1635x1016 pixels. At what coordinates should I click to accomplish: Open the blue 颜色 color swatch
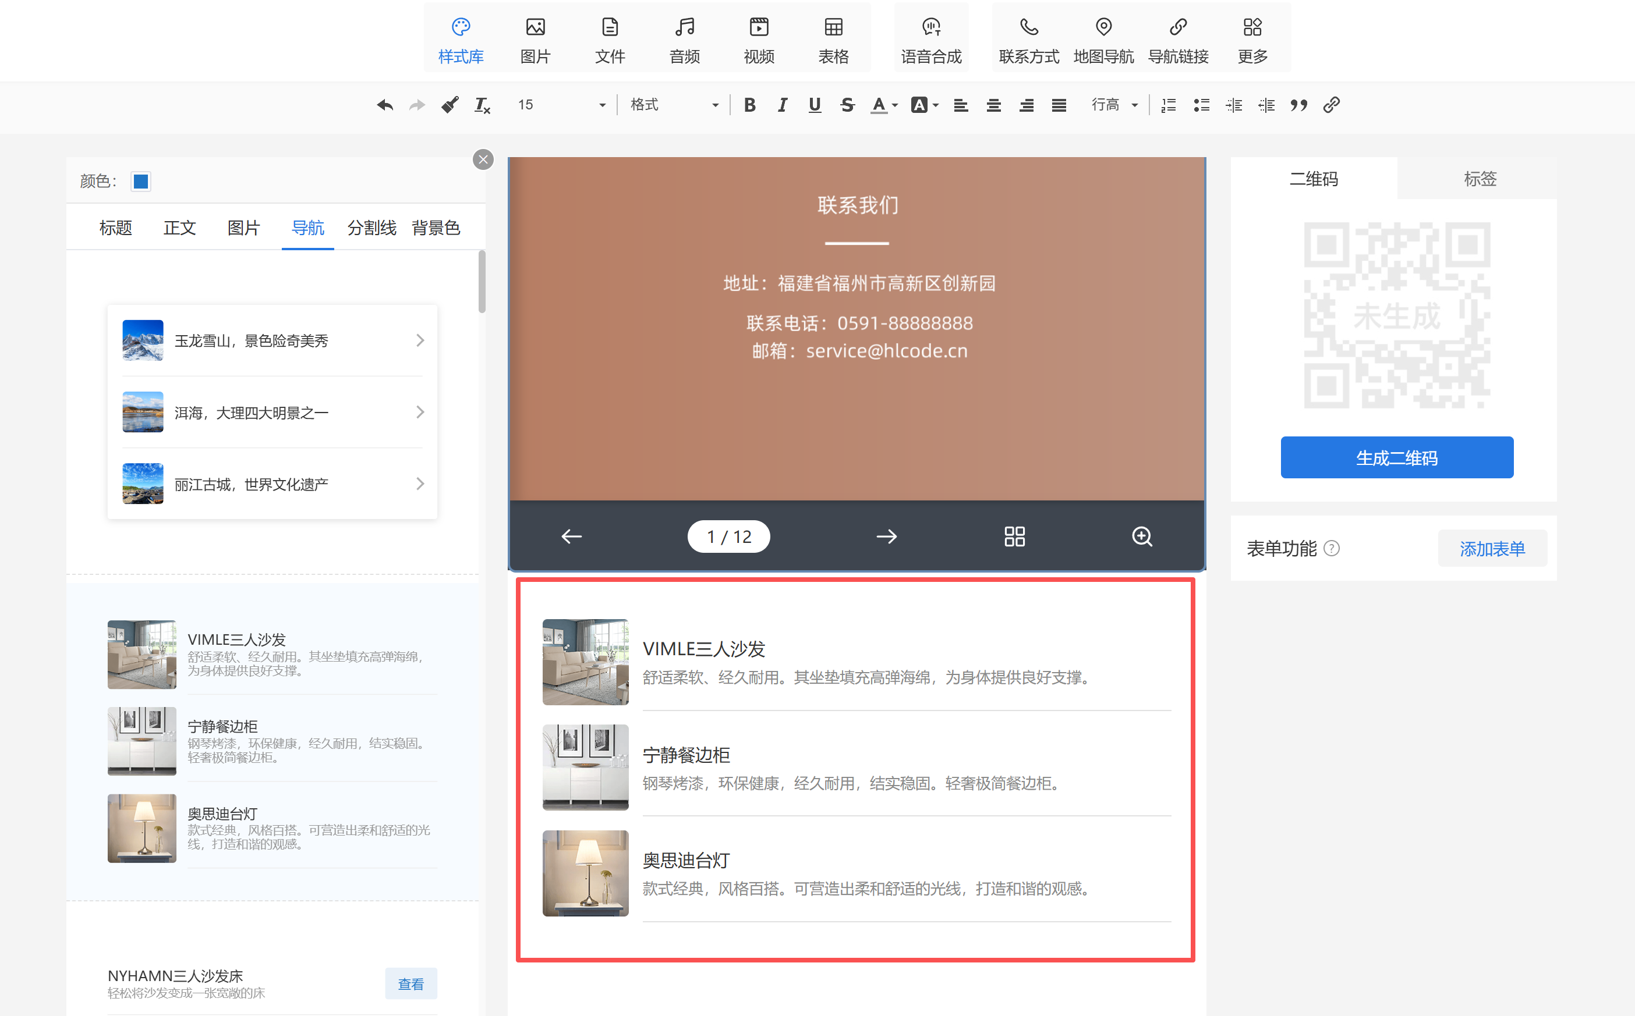(x=141, y=182)
